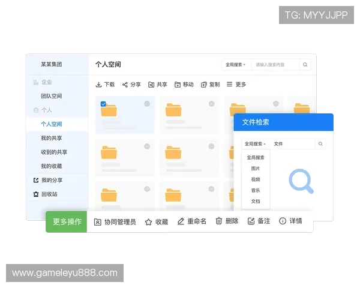Open 全局搜索 dropdown in 个人空间 header
The image size is (360, 288).
point(236,65)
